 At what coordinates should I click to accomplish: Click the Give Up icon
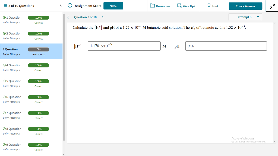(179, 5)
